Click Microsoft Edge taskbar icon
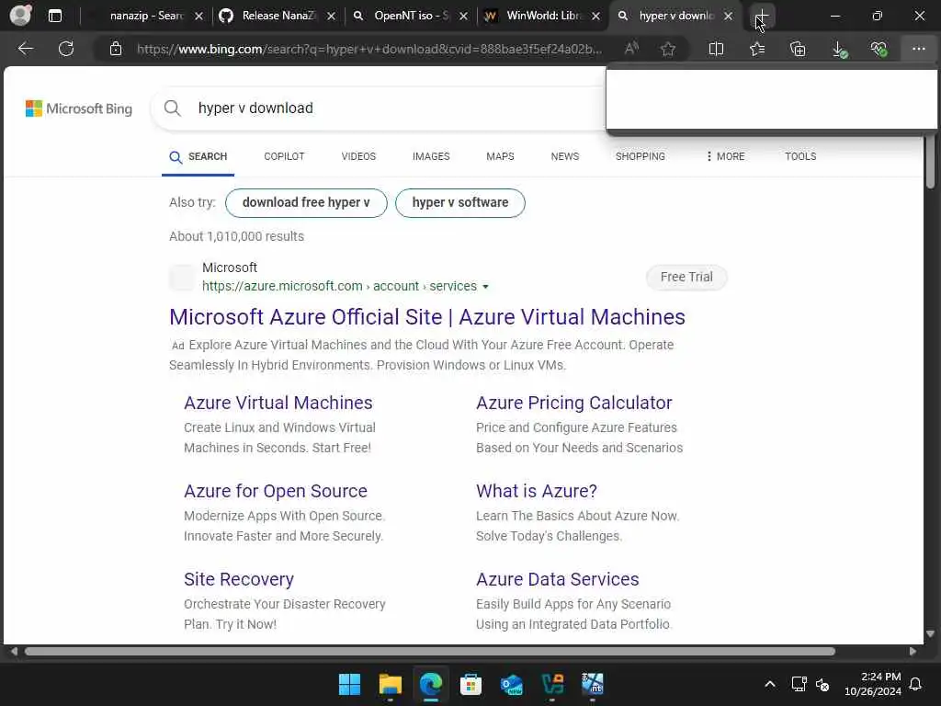 coord(430,684)
